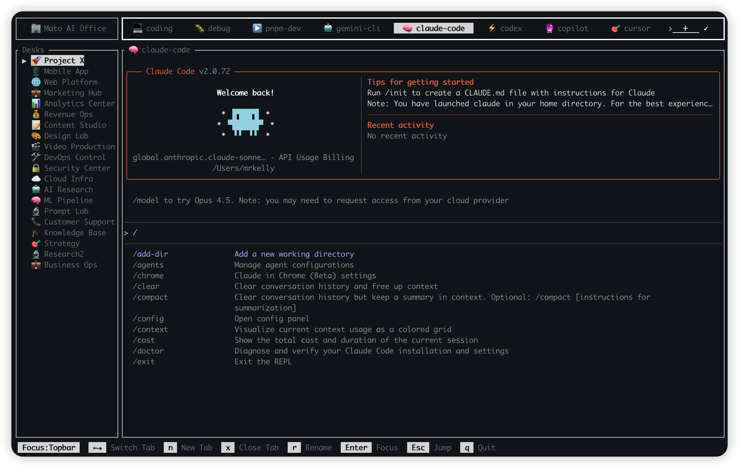Switch to the coding tab
Image resolution: width=739 pixels, height=468 pixels.
click(x=154, y=28)
